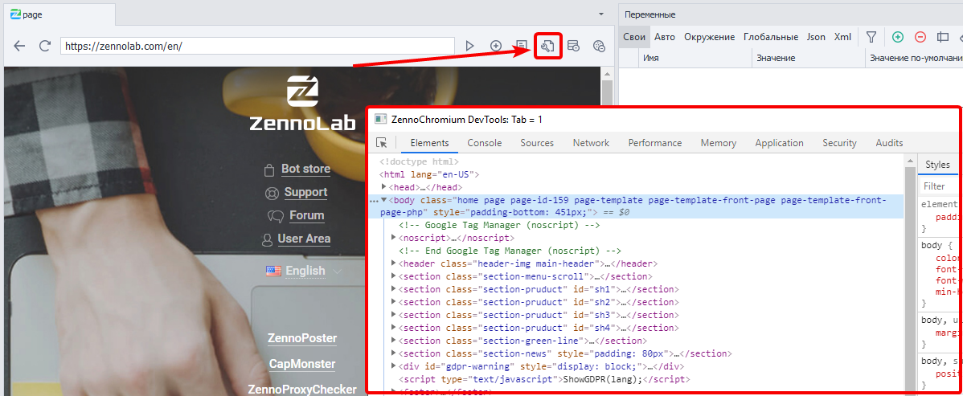Add a variable with green plus icon
963x396 pixels.
(x=898, y=37)
